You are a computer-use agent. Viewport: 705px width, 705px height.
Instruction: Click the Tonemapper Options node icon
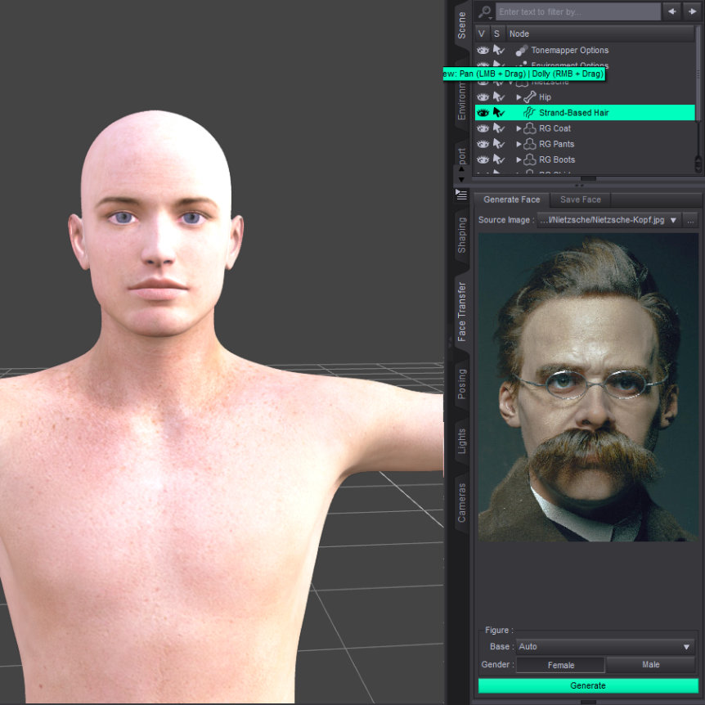[521, 51]
